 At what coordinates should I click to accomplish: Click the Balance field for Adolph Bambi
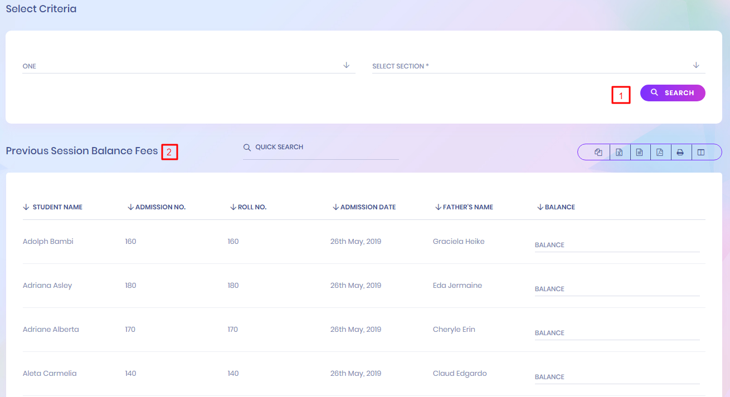tap(617, 245)
